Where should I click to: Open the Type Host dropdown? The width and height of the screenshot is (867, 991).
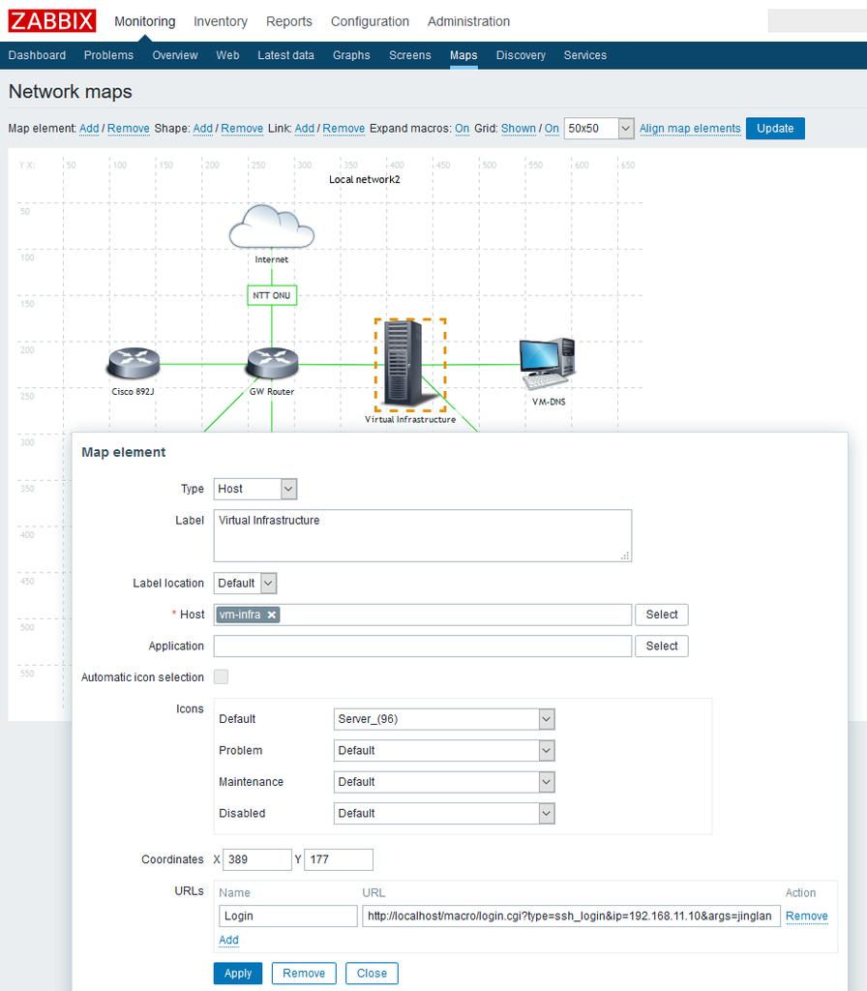[255, 489]
